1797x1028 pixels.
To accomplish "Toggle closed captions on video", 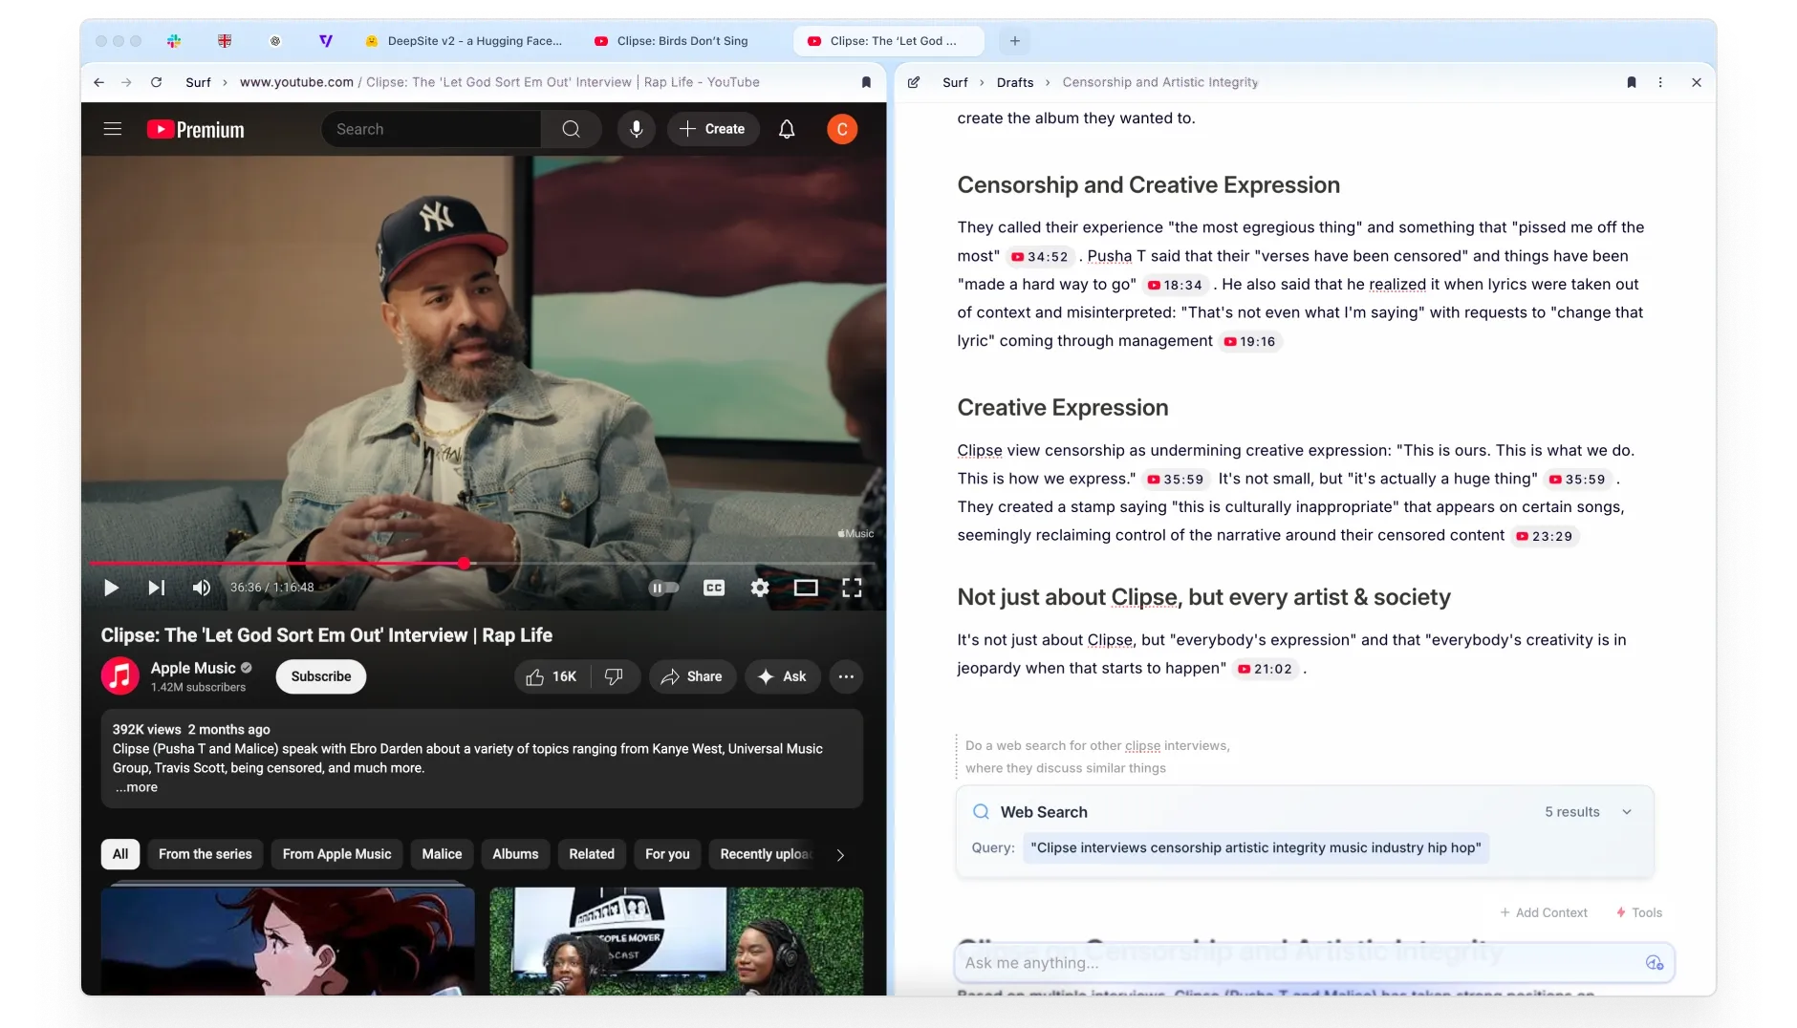I will coord(714,588).
